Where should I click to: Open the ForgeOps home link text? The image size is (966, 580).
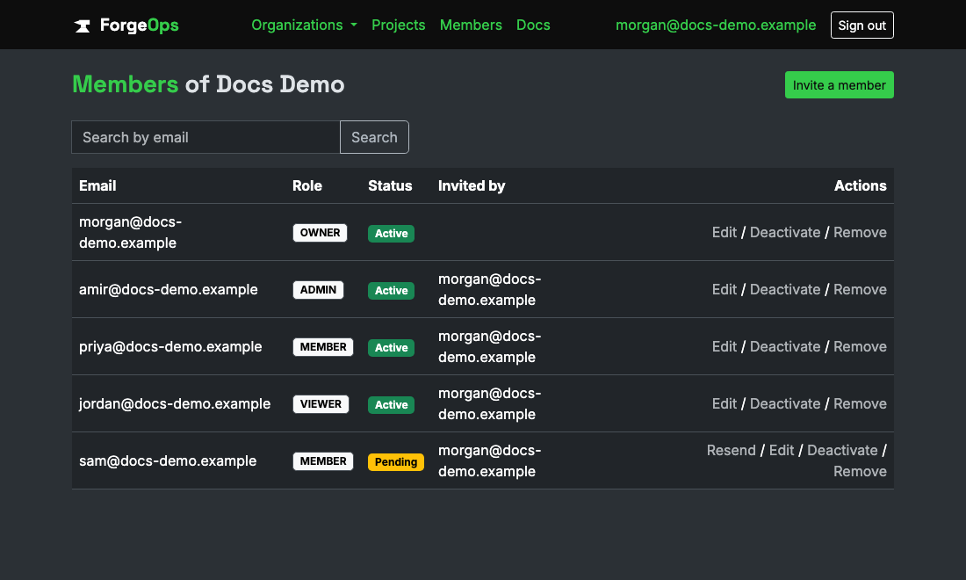tap(140, 25)
